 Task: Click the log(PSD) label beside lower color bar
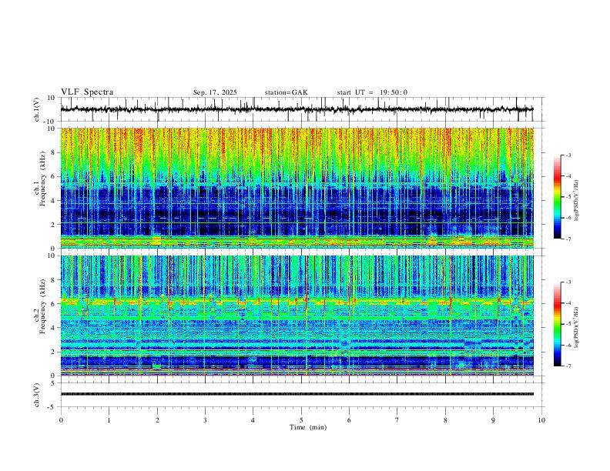[x=576, y=327]
